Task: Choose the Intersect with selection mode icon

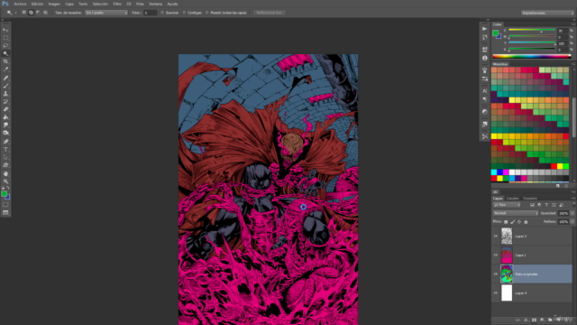Action: 45,13
